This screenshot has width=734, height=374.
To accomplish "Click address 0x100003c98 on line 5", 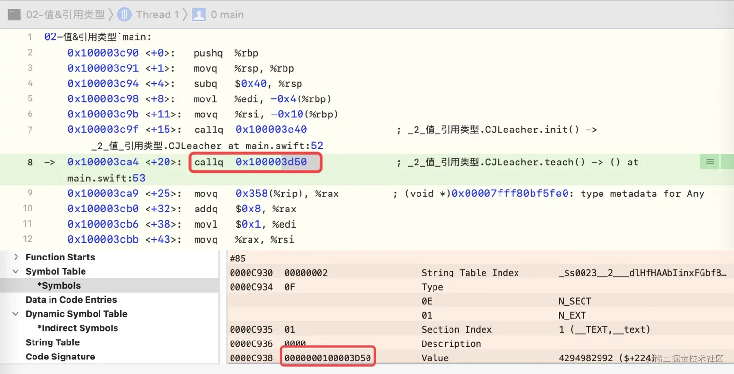I will [103, 99].
